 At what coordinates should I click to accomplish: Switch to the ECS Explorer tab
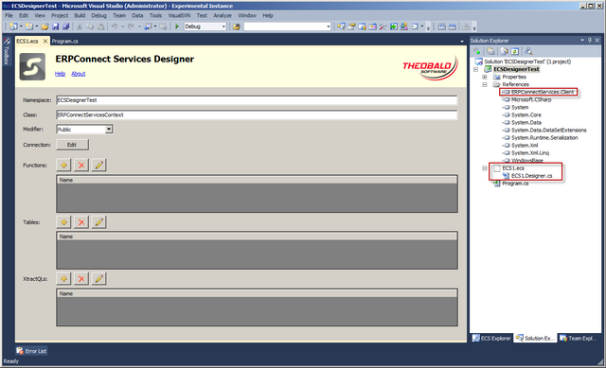point(492,339)
